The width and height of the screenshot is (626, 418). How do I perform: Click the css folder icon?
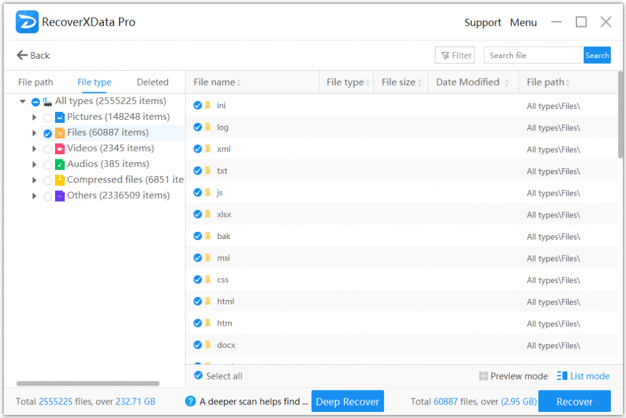[x=208, y=279]
